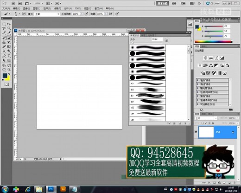The height and width of the screenshot is (193, 241).
Task: Select the Dodge tool
Action: coord(9,51)
